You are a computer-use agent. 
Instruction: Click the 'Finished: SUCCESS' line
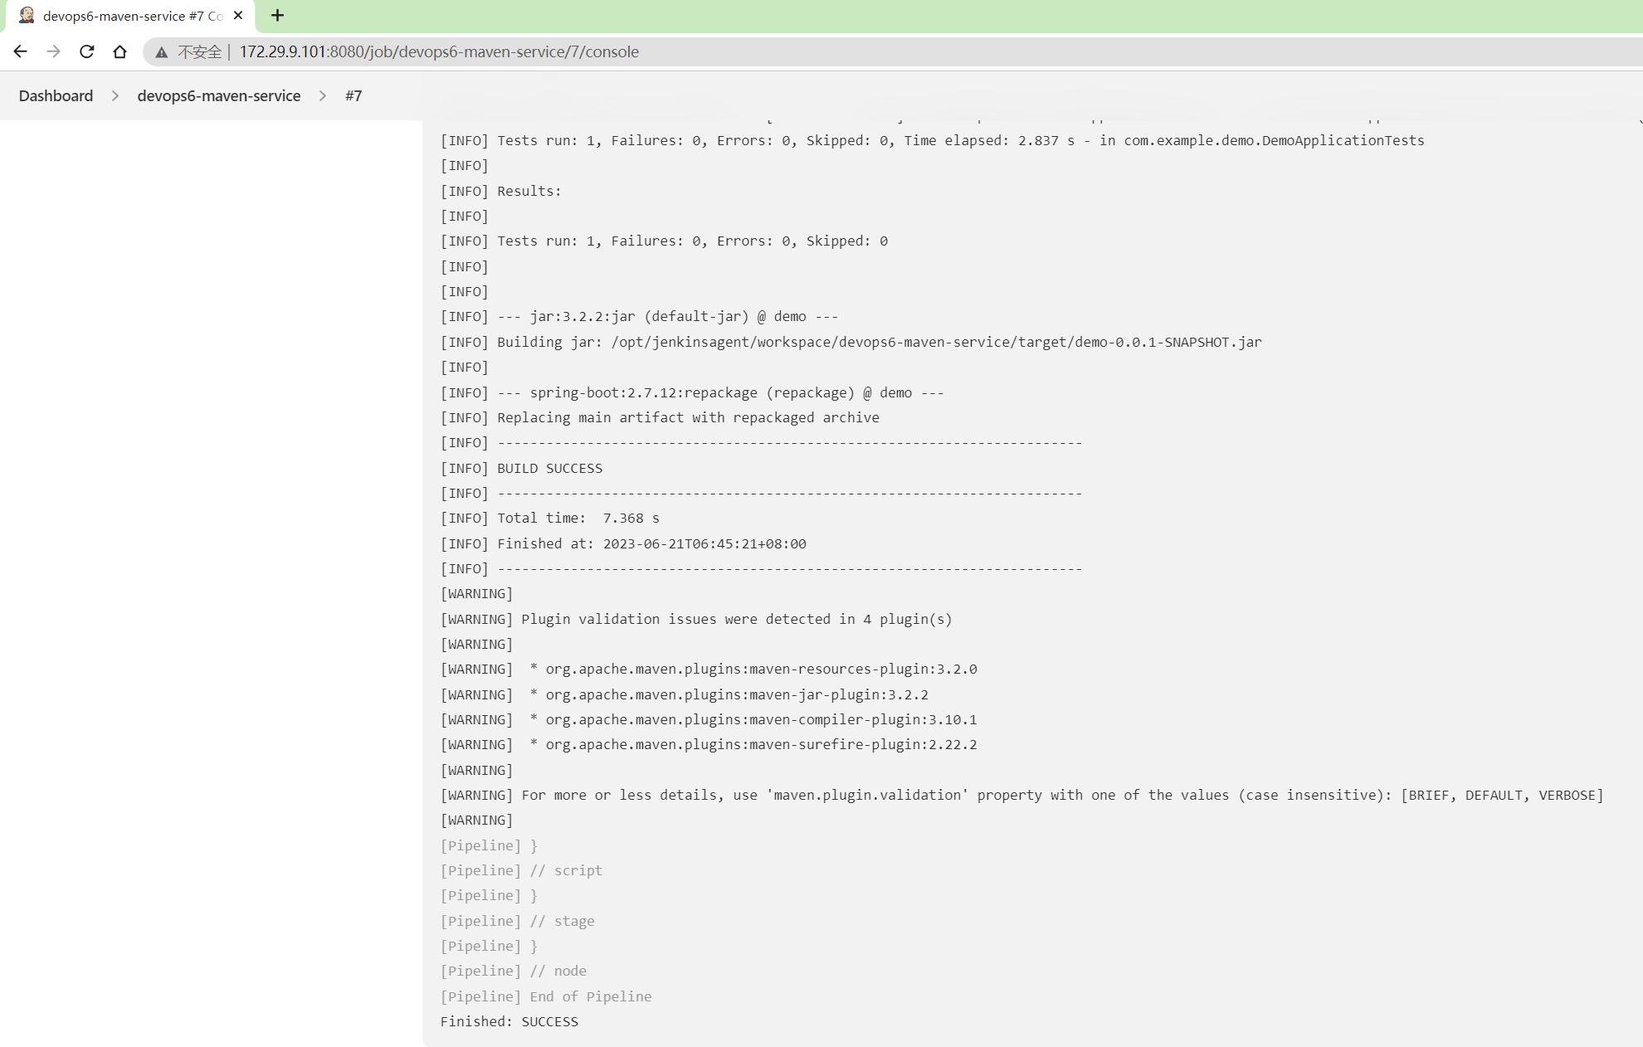tap(509, 1021)
